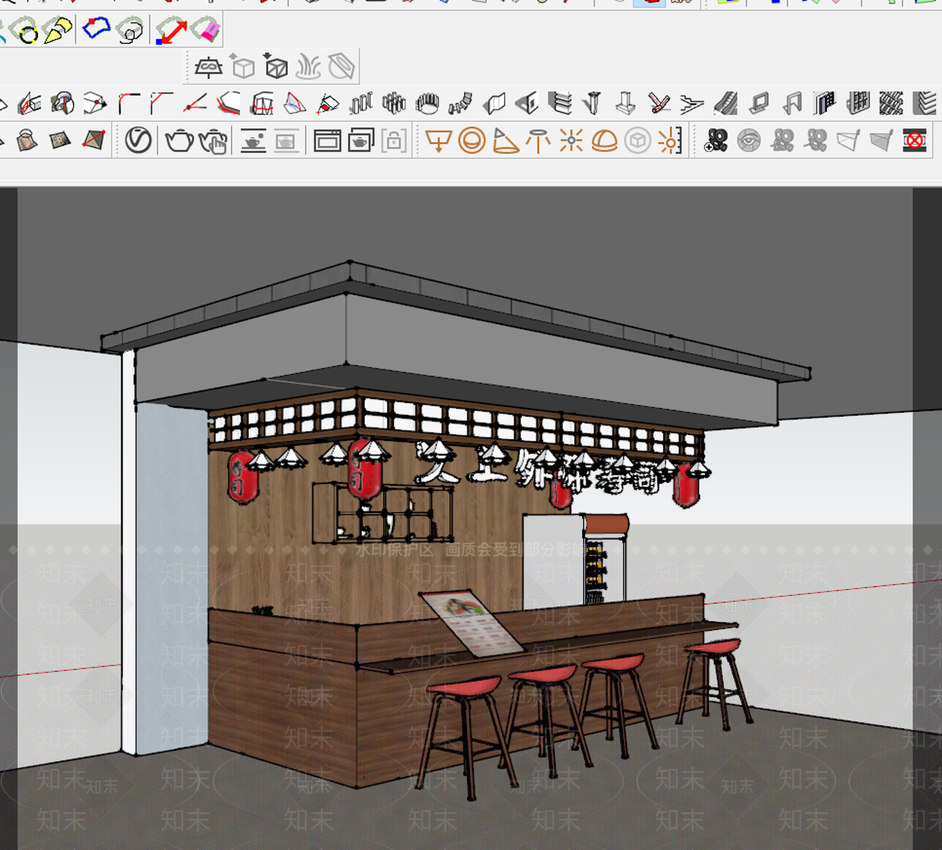
Task: Click the mesh clipper icon
Action: (341, 66)
